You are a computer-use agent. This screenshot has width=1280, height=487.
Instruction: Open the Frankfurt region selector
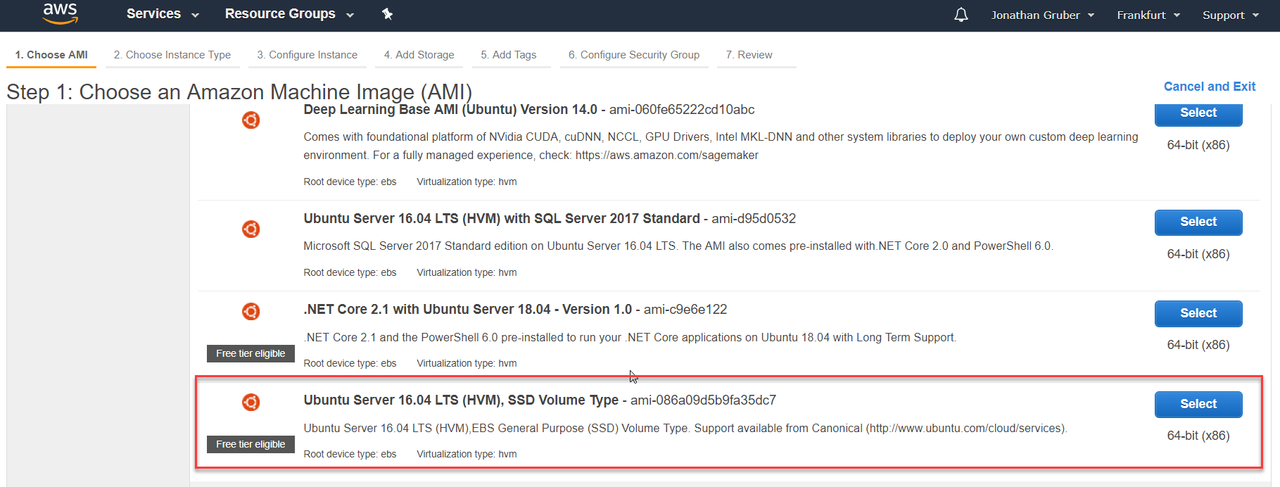[x=1148, y=15]
